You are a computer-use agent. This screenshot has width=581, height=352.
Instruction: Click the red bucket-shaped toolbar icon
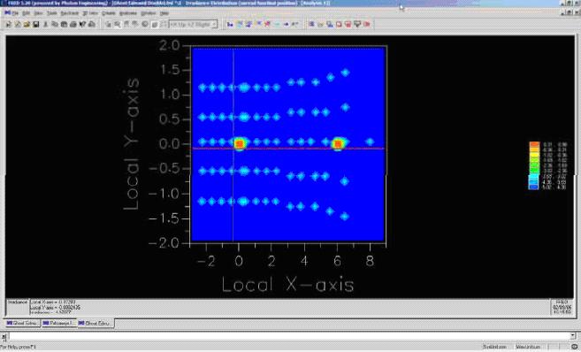click(x=348, y=24)
